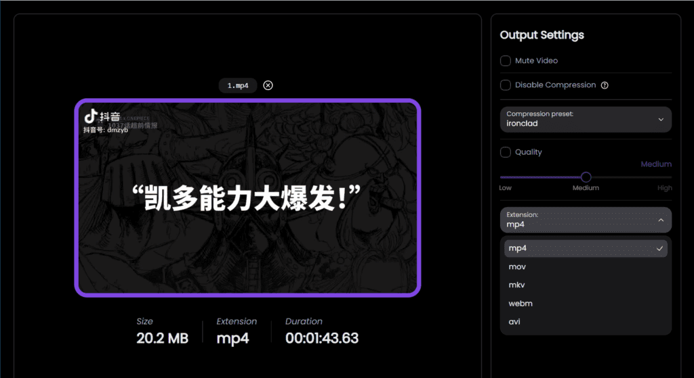Open the Compression preset dropdown
The width and height of the screenshot is (694, 378).
pyautogui.click(x=586, y=119)
